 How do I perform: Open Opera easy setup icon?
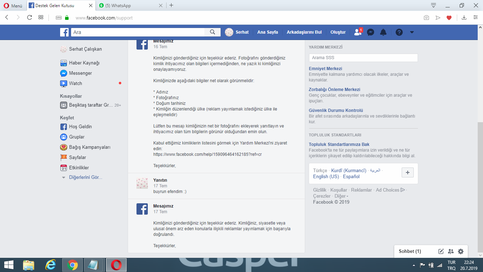476,18
